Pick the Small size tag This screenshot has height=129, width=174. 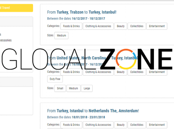60,89
